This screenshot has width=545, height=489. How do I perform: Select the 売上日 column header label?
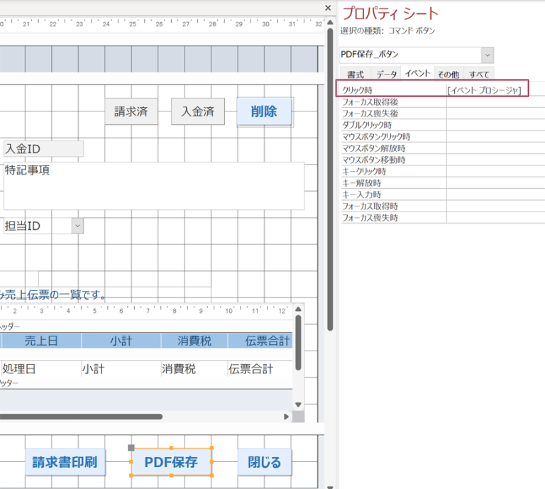pos(41,341)
